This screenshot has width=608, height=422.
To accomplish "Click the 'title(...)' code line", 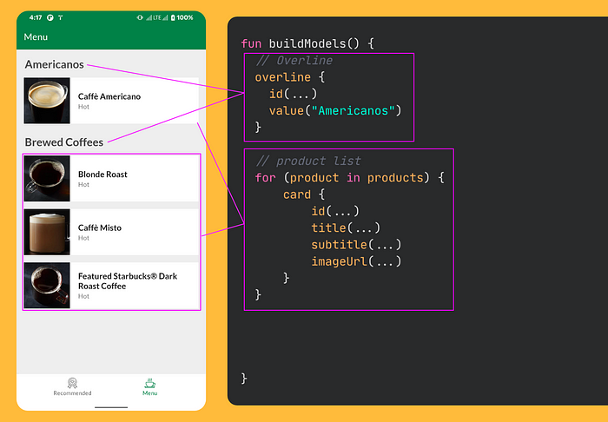I will [x=346, y=227].
